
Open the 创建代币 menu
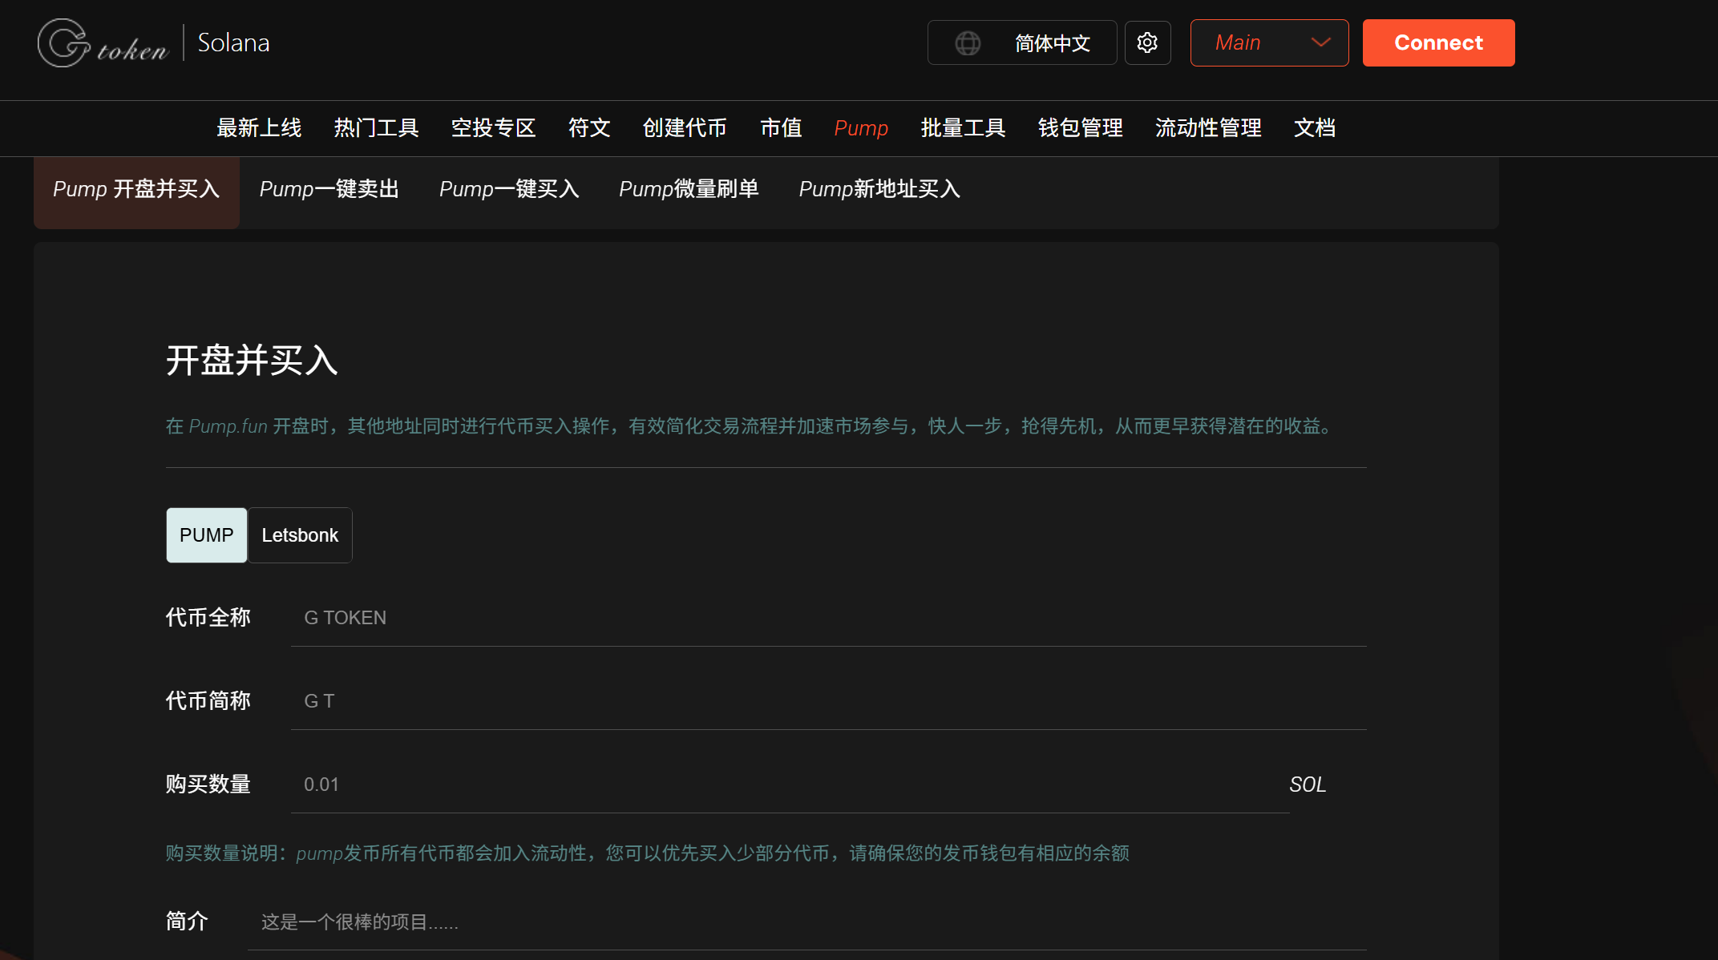click(x=685, y=128)
